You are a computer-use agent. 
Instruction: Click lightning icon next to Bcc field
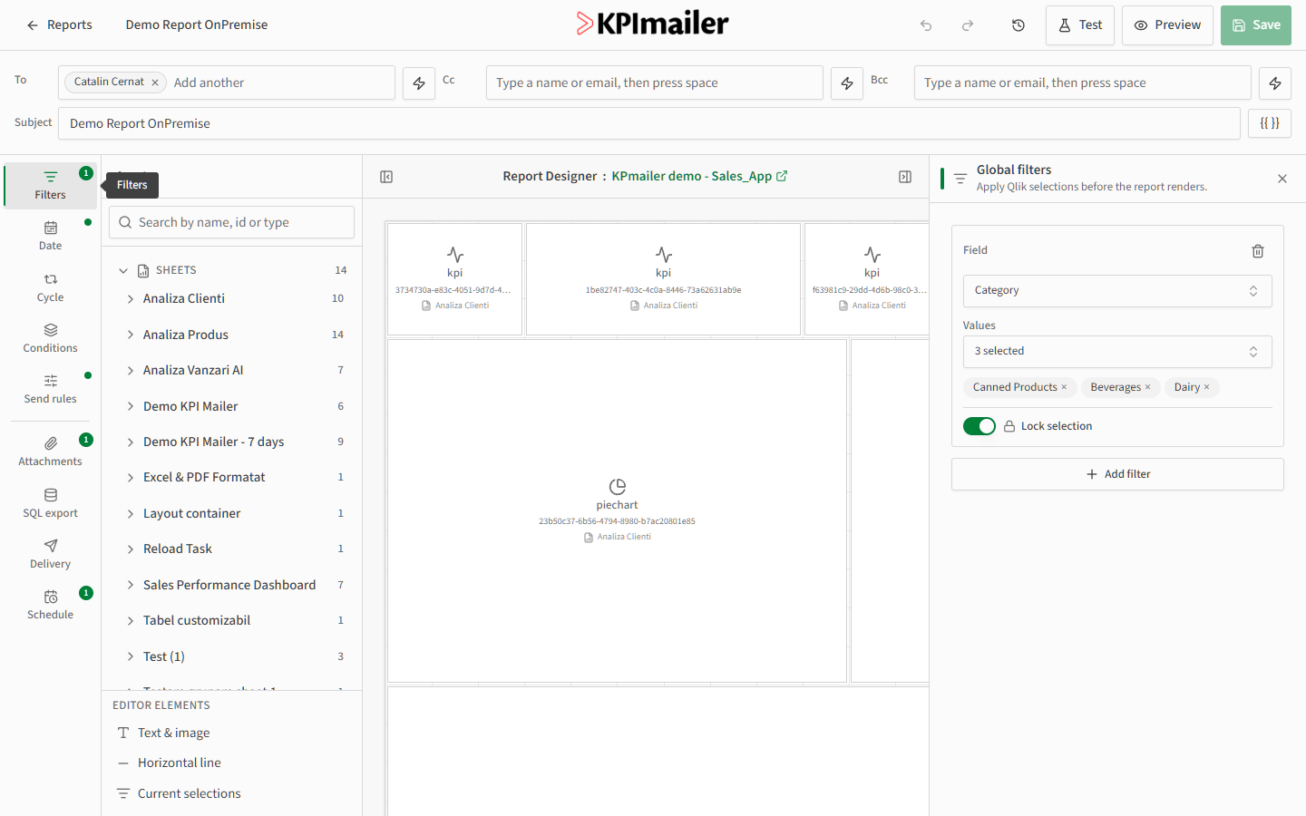(x=1275, y=83)
